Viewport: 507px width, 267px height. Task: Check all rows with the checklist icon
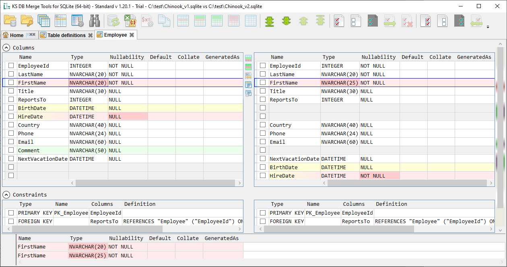tap(338, 21)
